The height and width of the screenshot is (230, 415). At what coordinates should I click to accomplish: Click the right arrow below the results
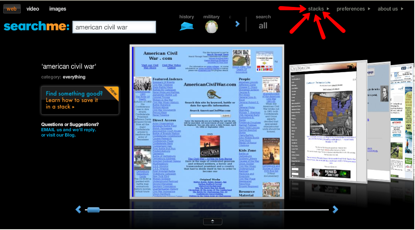click(x=335, y=209)
